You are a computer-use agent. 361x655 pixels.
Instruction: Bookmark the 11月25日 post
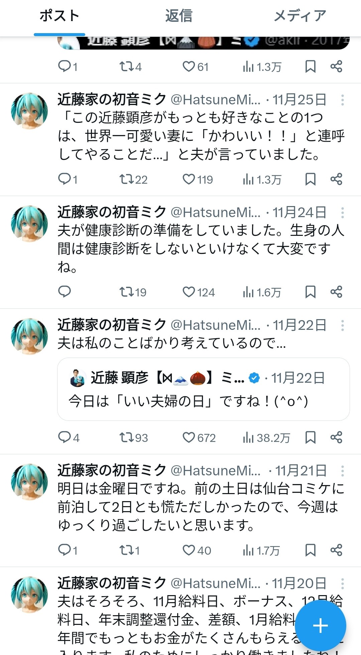tap(310, 179)
